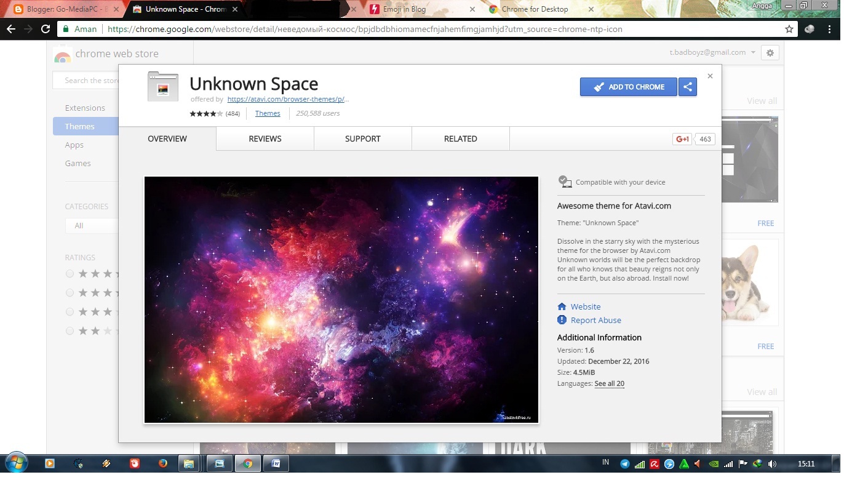Open the Chrome menu with three dots
844x480 pixels.
[830, 28]
